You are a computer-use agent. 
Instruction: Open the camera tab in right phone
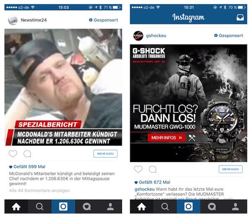coord(189,207)
